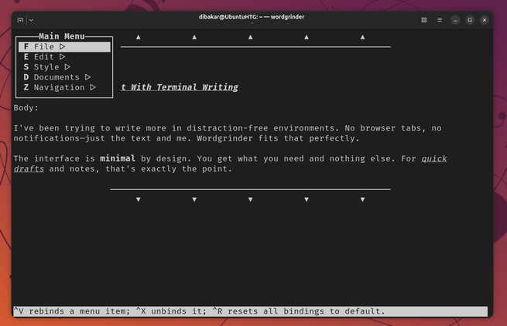Click the 'distraction-free' phrase in body text
Viewport: 507px width, 326px height.
coord(228,128)
